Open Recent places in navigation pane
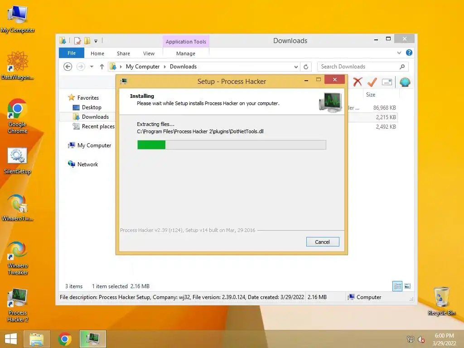The image size is (464, 348). point(98,126)
